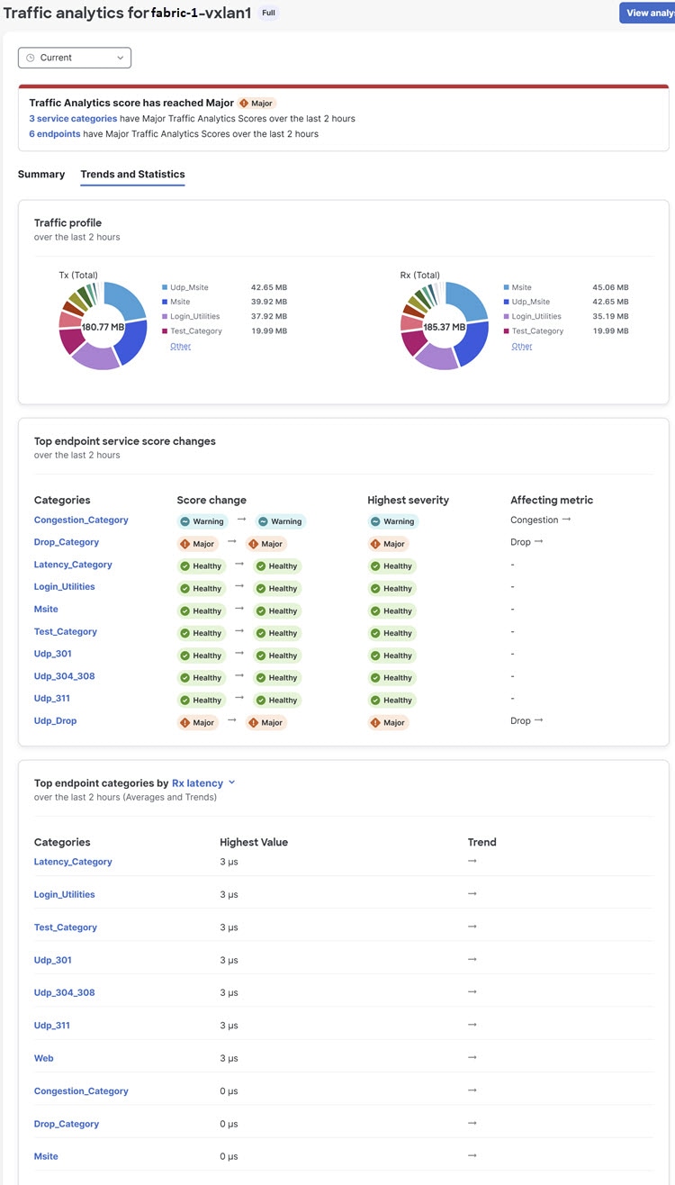
Task: Click the clock icon in the Current selector
Action: tap(30, 57)
